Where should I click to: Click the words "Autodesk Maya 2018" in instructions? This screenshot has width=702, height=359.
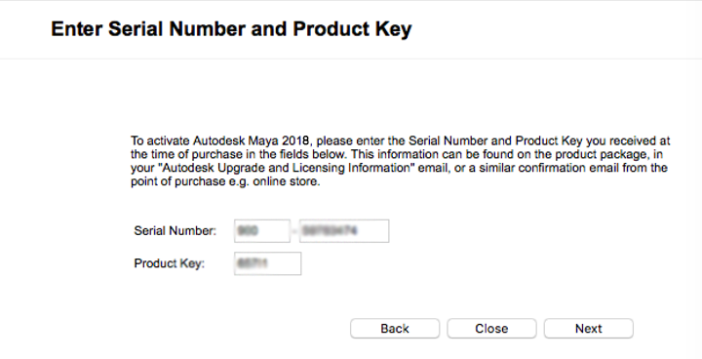pos(251,140)
